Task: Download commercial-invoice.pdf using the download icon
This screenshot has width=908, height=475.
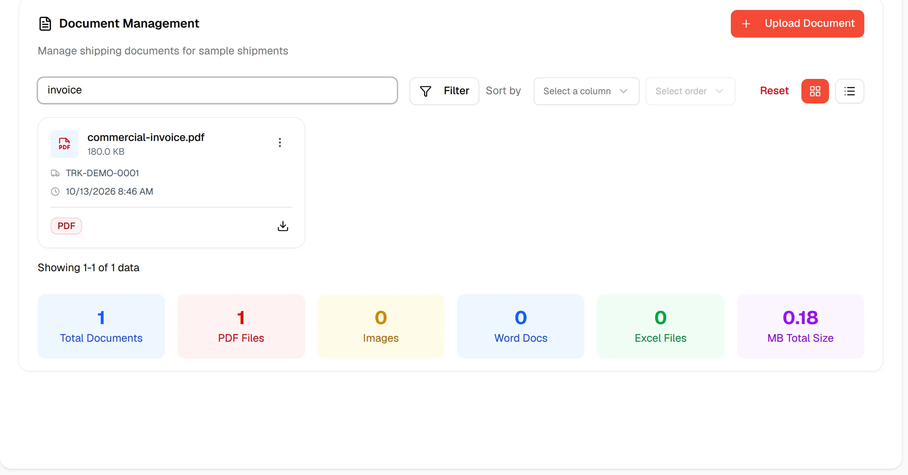Action: pos(283,226)
